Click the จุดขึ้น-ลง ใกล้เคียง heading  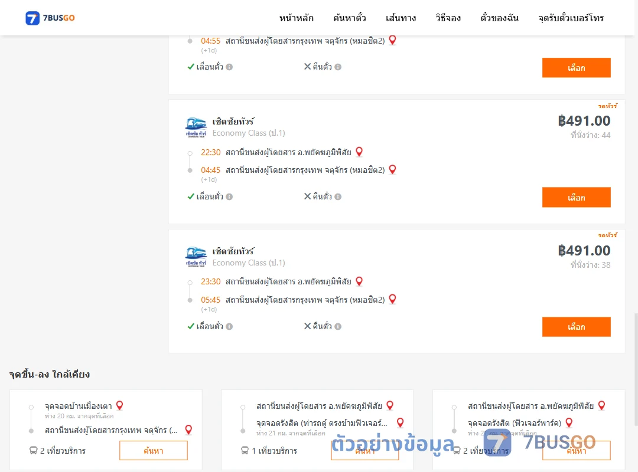pos(50,374)
